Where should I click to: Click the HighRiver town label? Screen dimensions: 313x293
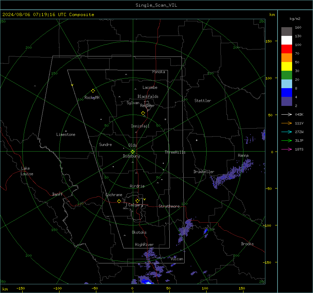(x=144, y=245)
